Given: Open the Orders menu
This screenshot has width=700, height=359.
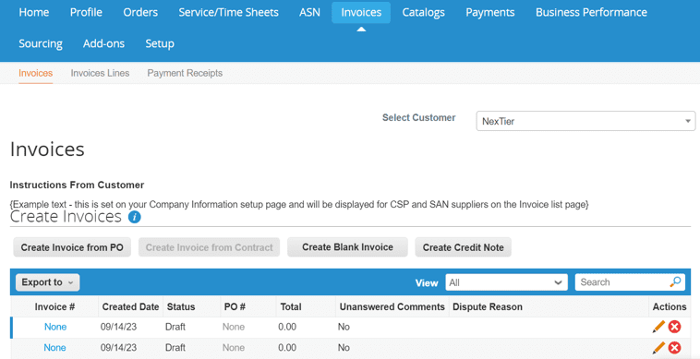Looking at the screenshot, I should [x=140, y=13].
